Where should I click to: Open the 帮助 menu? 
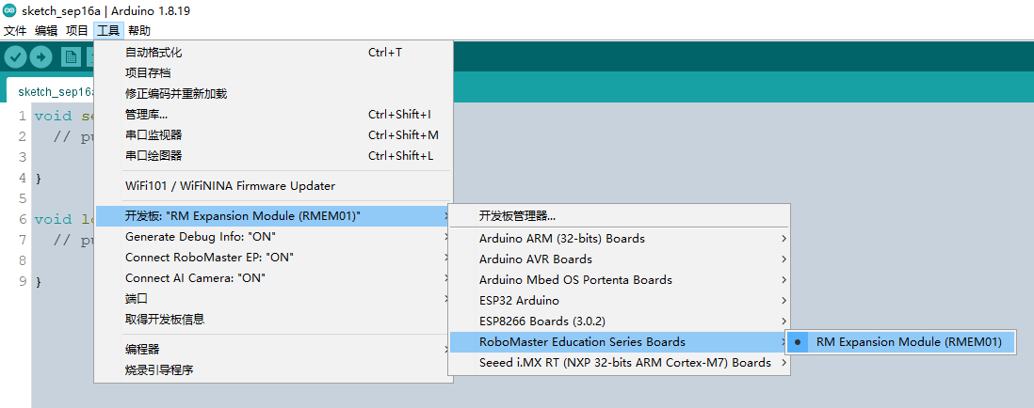tap(139, 30)
